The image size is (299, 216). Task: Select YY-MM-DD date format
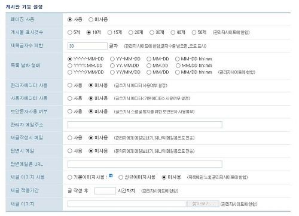pyautogui.click(x=112, y=59)
